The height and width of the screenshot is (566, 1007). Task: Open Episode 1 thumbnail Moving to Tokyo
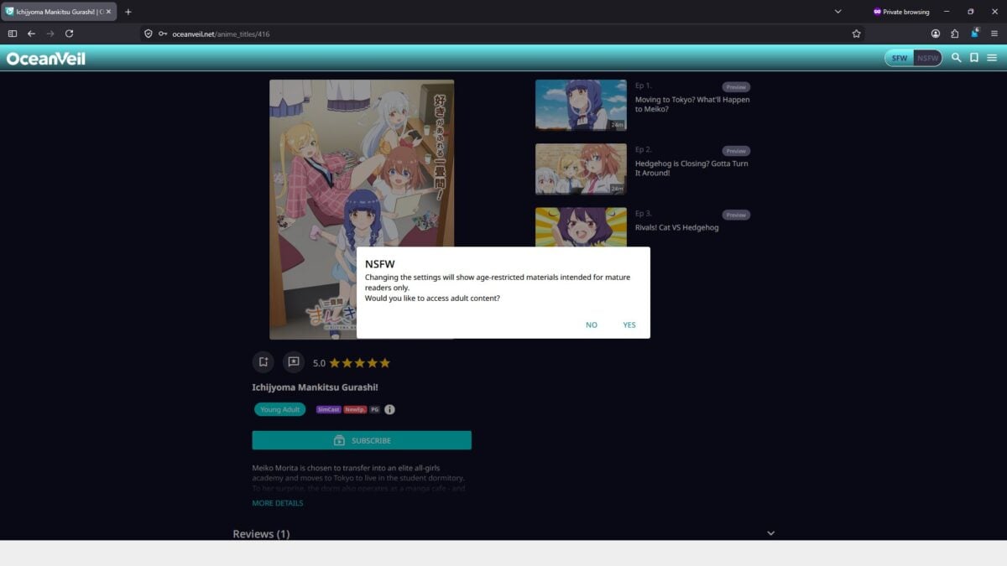point(581,105)
